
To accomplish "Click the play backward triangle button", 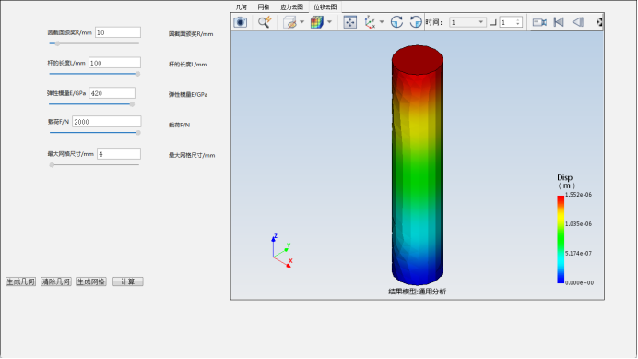I will click(578, 22).
